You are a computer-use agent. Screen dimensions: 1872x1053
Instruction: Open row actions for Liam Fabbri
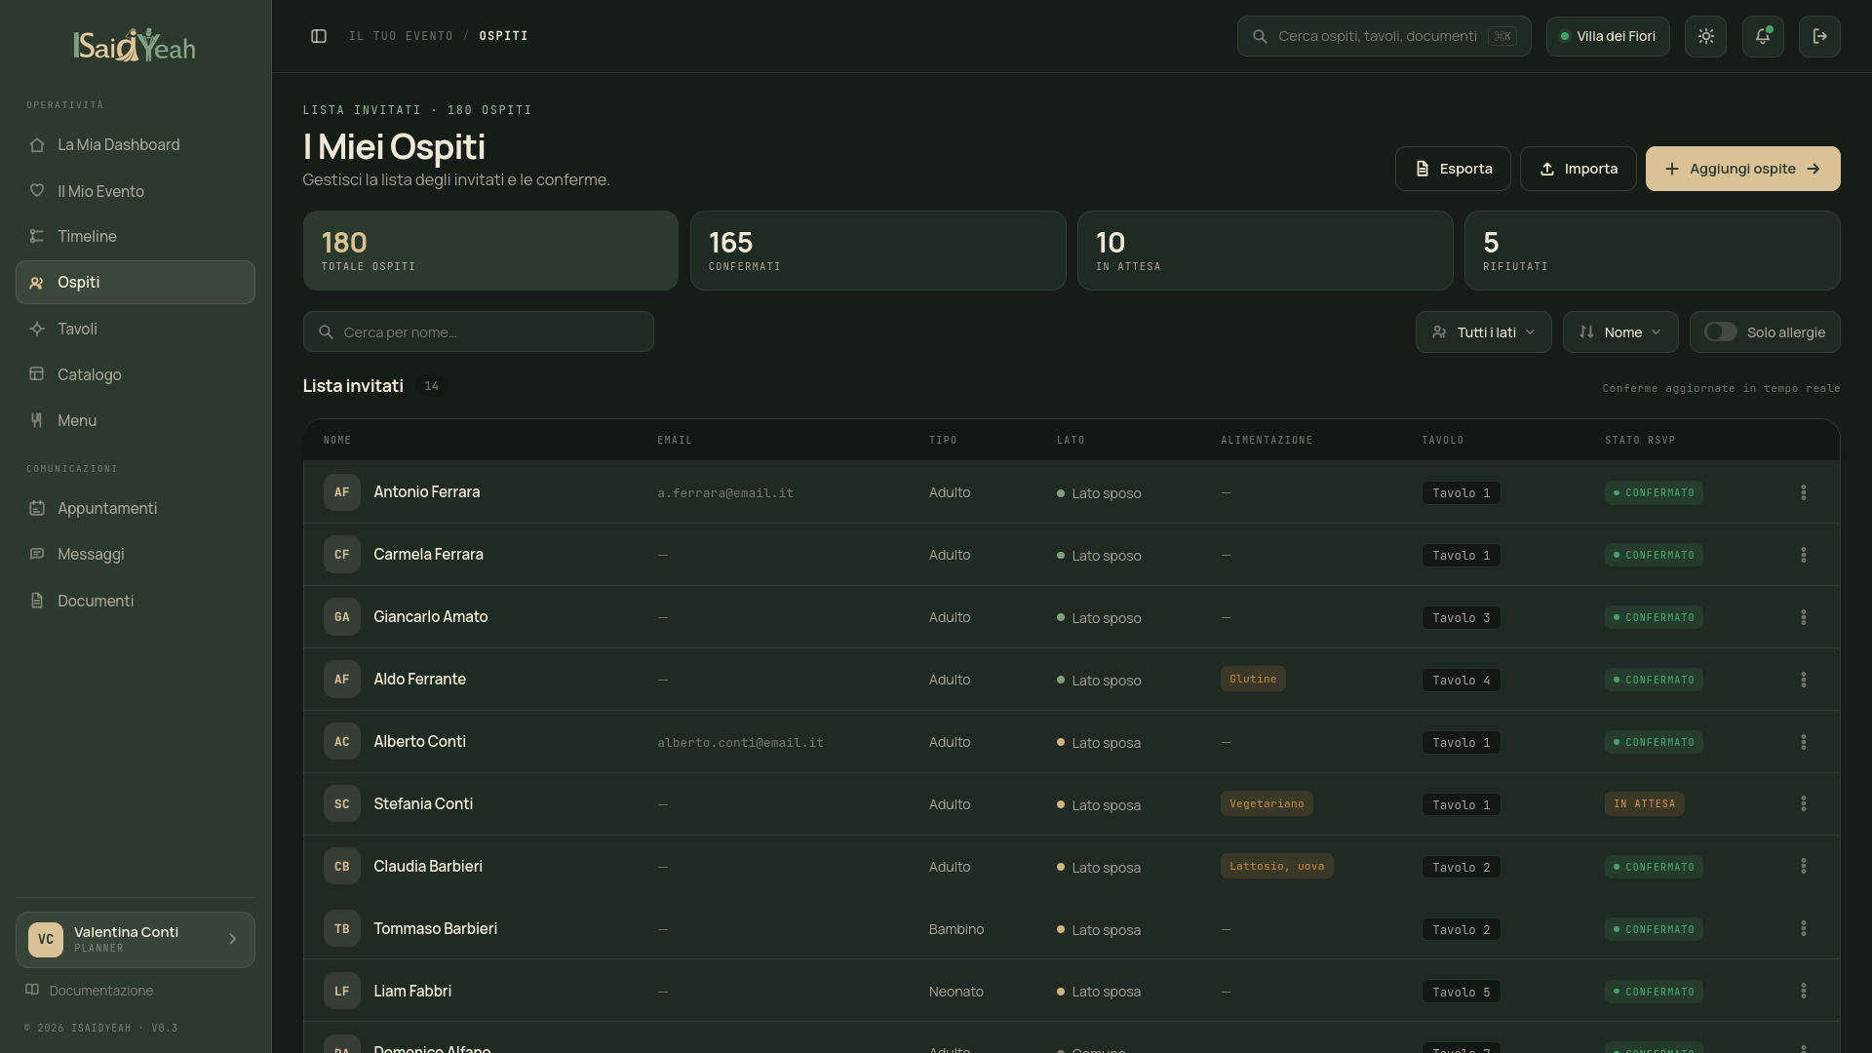[x=1804, y=992]
